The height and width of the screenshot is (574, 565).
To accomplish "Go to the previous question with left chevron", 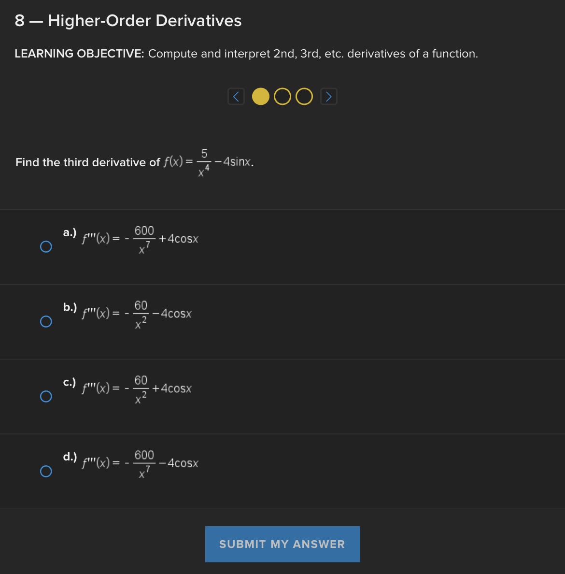I will pos(236,96).
